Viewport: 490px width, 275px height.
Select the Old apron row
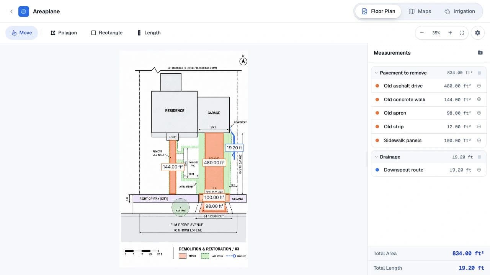[429, 113]
